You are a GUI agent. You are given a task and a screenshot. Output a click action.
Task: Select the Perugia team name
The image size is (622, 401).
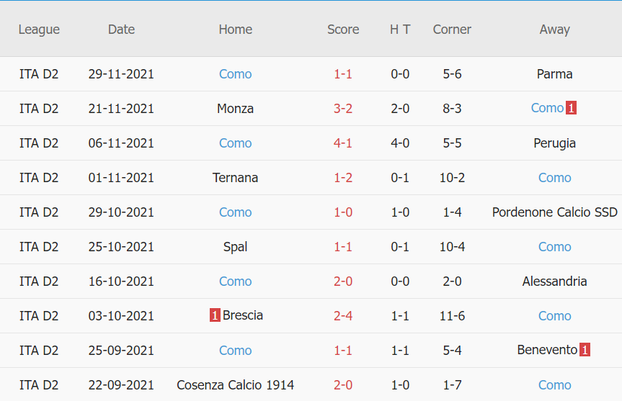(554, 143)
